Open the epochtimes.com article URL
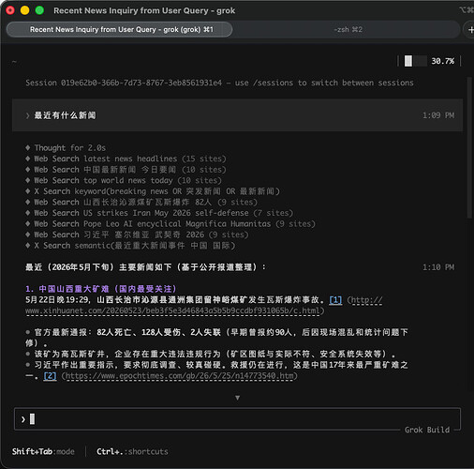Viewport: 474px width, 469px height. pyautogui.click(x=180, y=376)
